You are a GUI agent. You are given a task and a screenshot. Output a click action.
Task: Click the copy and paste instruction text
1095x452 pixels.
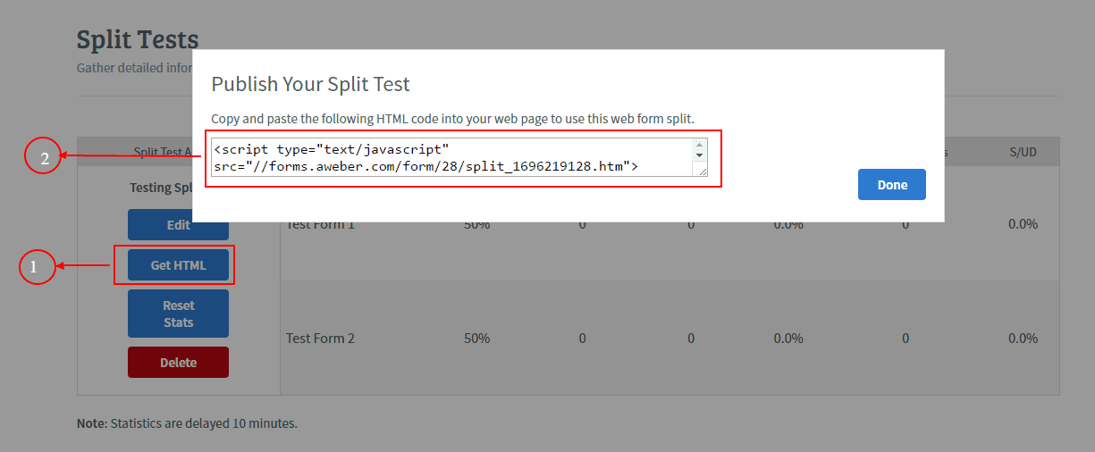pyautogui.click(x=452, y=119)
